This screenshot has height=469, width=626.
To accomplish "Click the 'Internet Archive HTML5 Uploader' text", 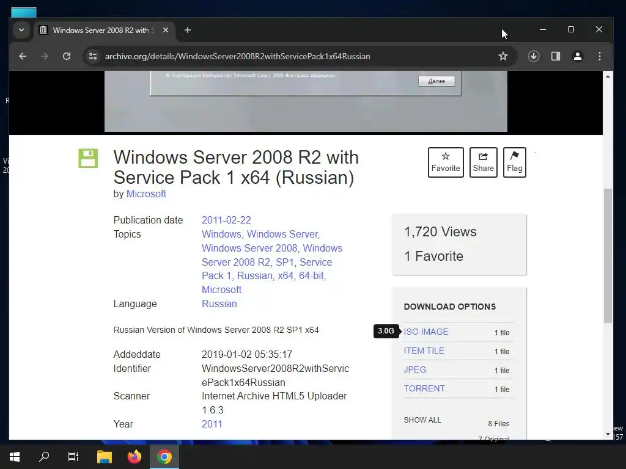I will [274, 396].
